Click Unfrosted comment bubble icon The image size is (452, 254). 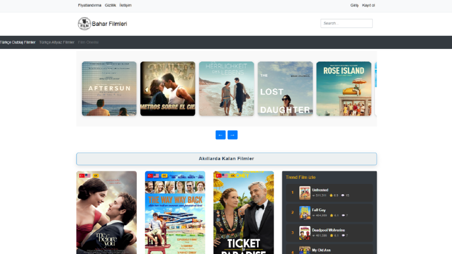coord(343,195)
